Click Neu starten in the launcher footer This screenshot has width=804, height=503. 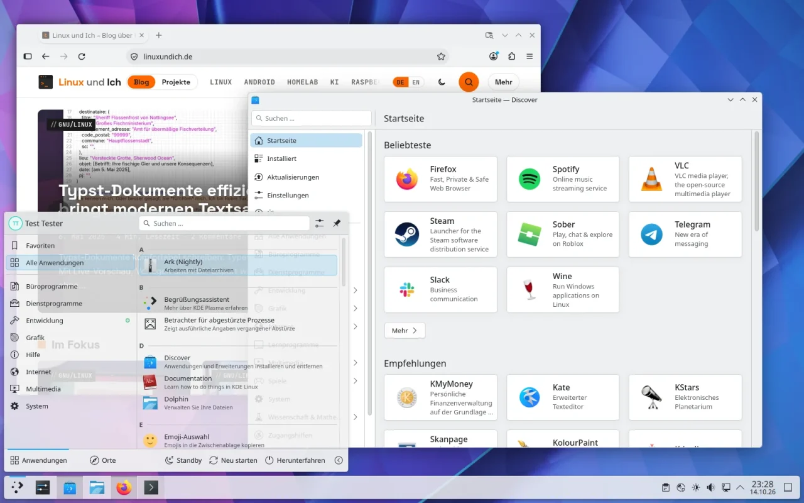click(233, 460)
